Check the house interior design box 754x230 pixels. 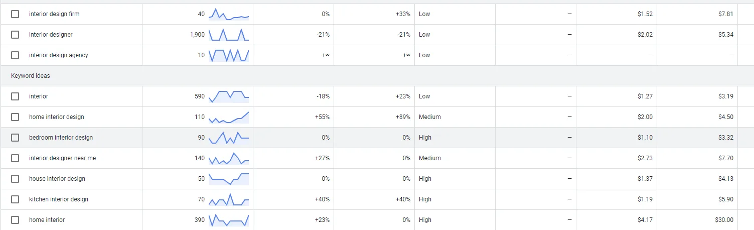click(x=15, y=179)
